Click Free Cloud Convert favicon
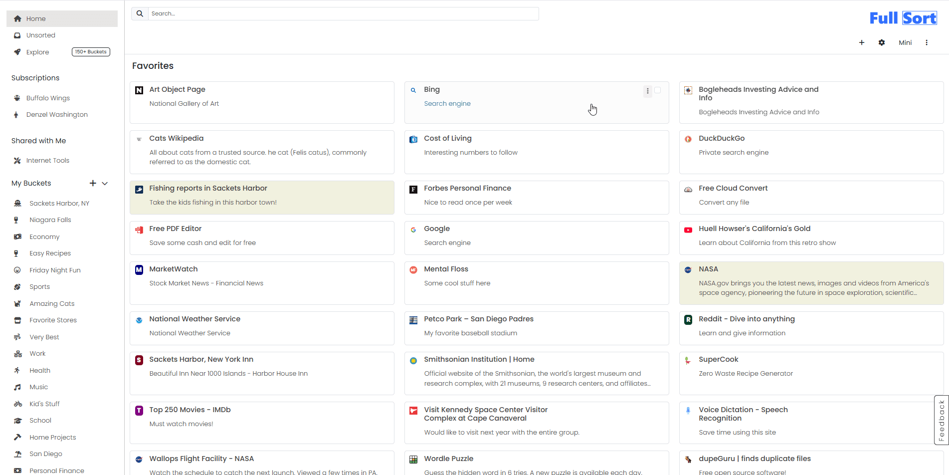This screenshot has height=475, width=949. [x=688, y=189]
